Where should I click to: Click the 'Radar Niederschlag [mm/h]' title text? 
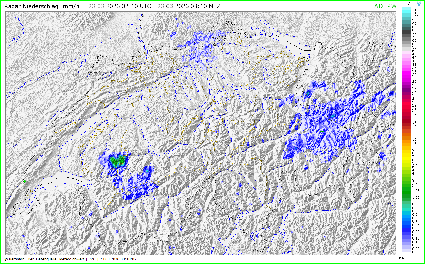(x=43, y=6)
